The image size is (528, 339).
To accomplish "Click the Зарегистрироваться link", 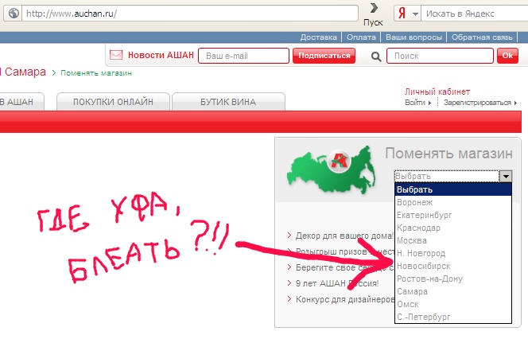I will (477, 103).
